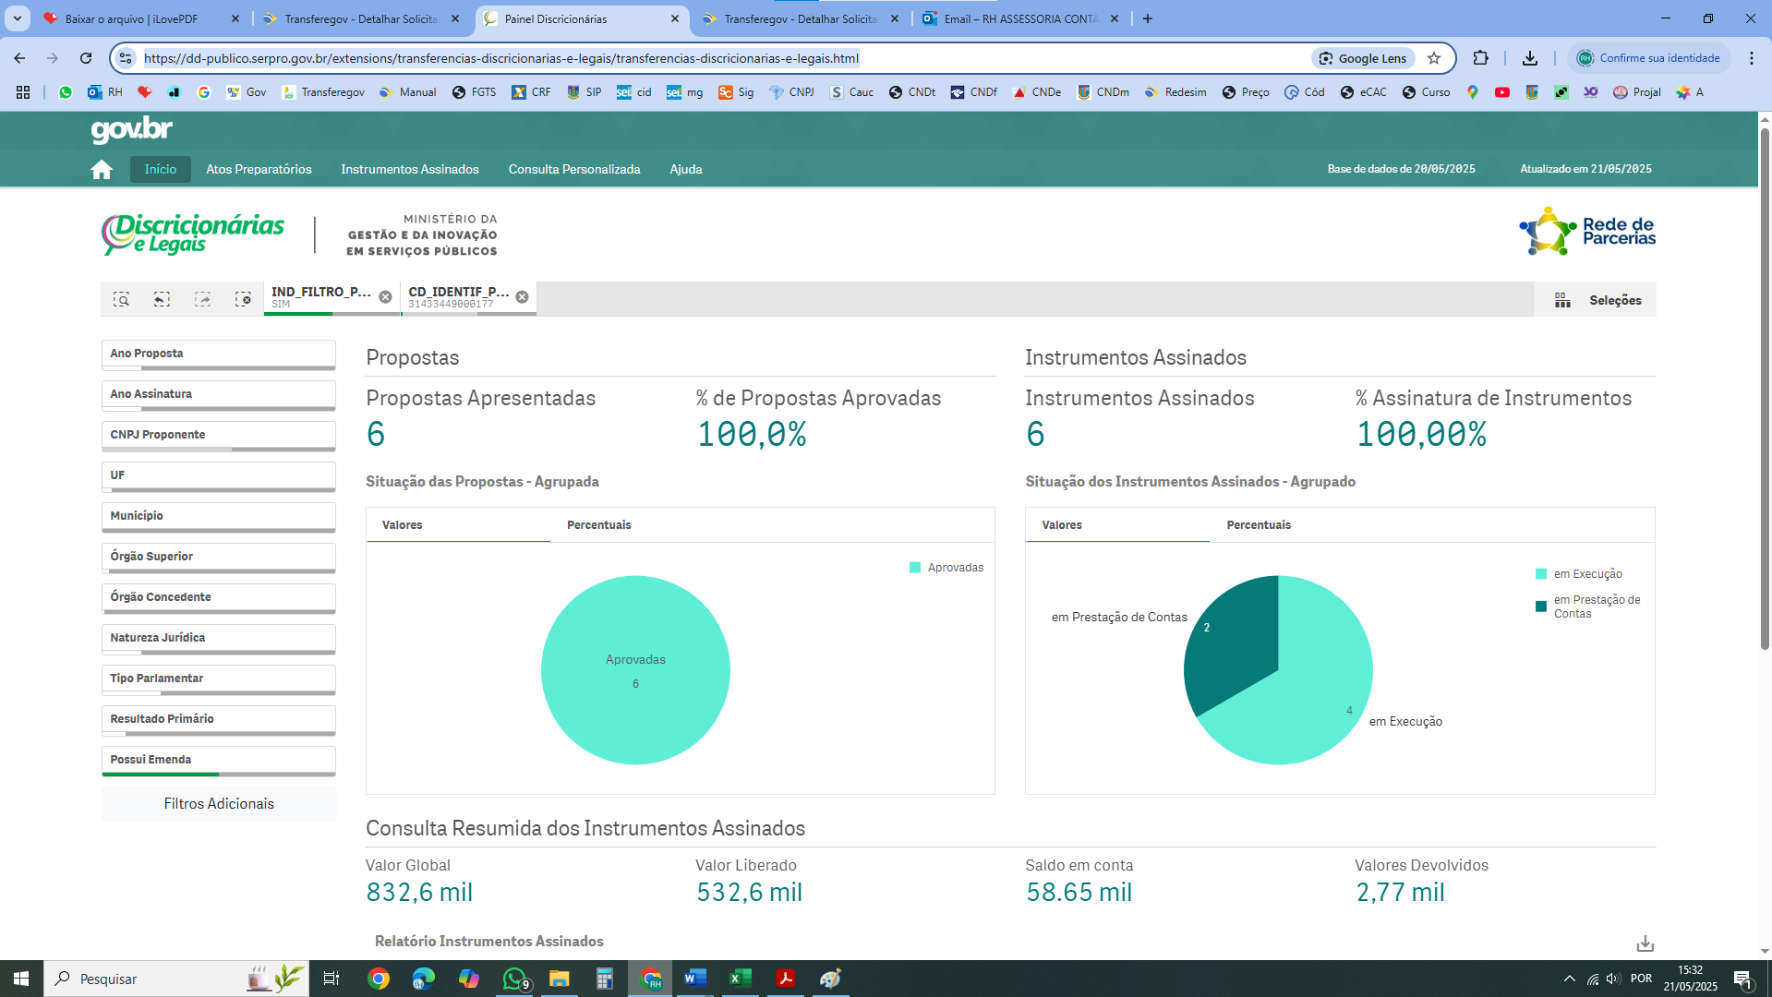Remove IND_FILTRO_P selection chip
The height and width of the screenshot is (997, 1772).
(385, 297)
